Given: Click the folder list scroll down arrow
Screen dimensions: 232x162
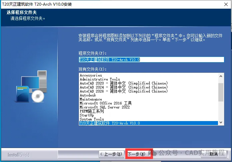Looking at the screenshot, I should point(221,122).
